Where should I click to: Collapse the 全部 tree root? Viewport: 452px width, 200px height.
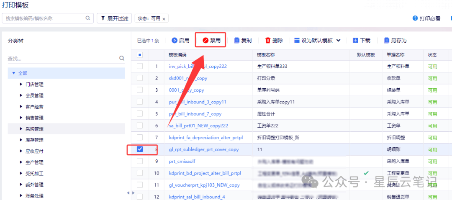point(14,73)
